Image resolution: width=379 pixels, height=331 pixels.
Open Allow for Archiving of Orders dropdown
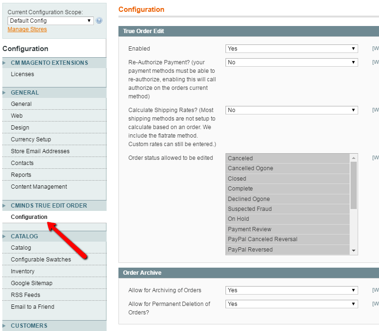click(x=291, y=290)
